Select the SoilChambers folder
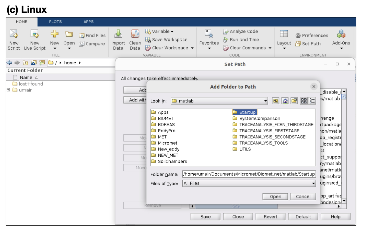The image size is (365, 234). tap(169, 161)
